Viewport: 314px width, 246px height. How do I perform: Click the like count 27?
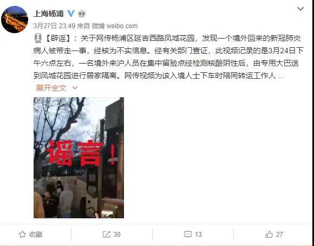pos(279,235)
